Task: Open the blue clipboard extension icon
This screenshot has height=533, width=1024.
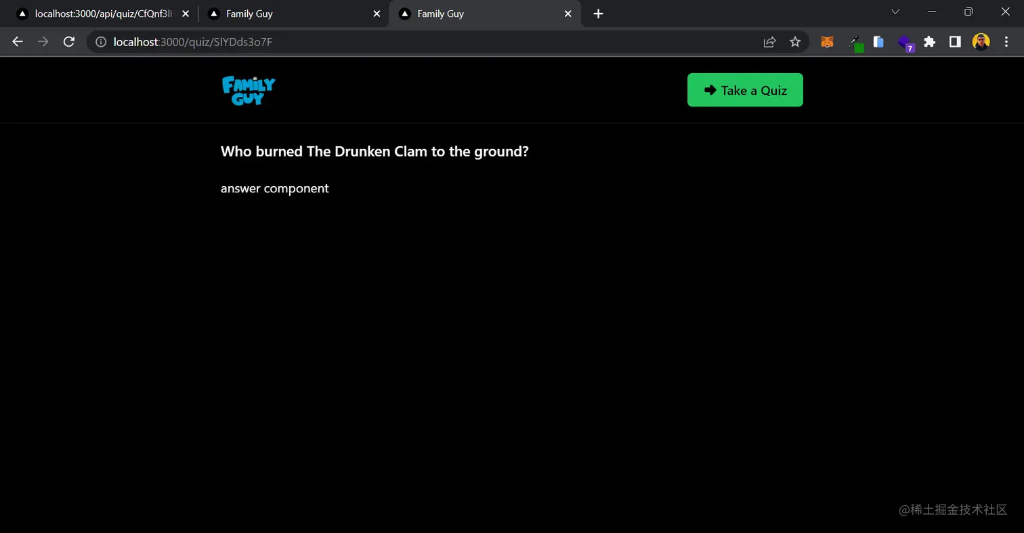Action: (878, 42)
